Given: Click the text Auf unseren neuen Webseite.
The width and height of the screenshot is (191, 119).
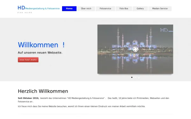Looking at the screenshot, I should [40, 53].
